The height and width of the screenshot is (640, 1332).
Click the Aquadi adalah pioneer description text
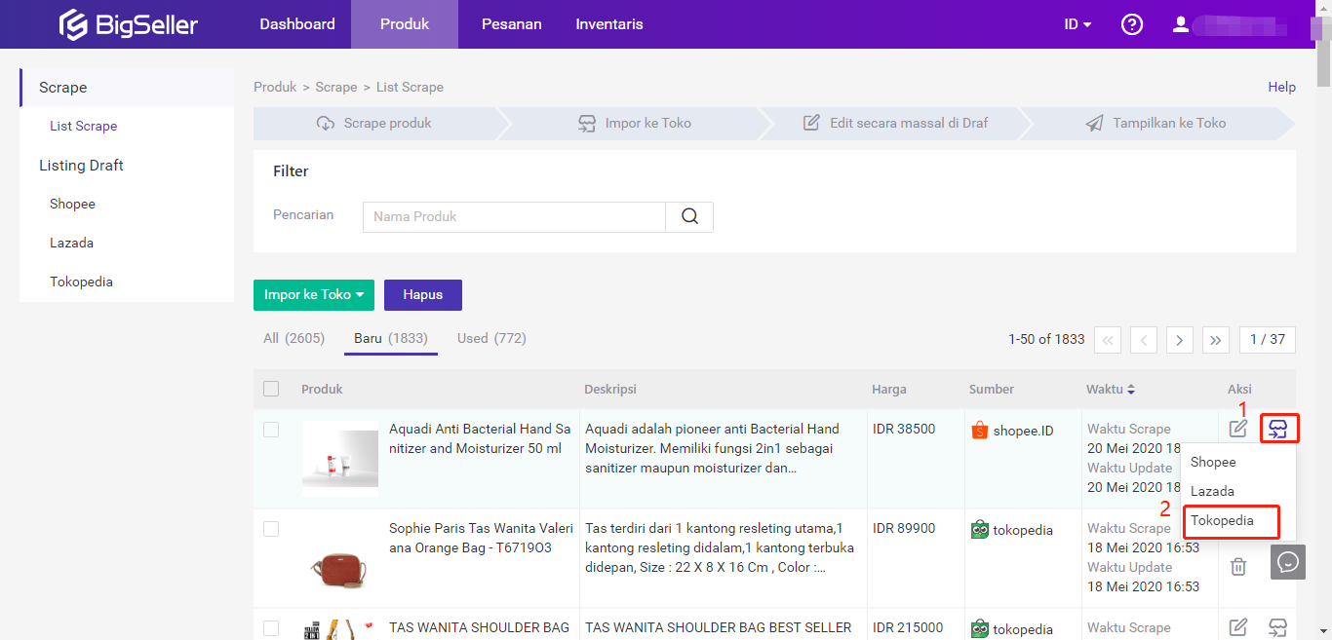pyautogui.click(x=713, y=448)
